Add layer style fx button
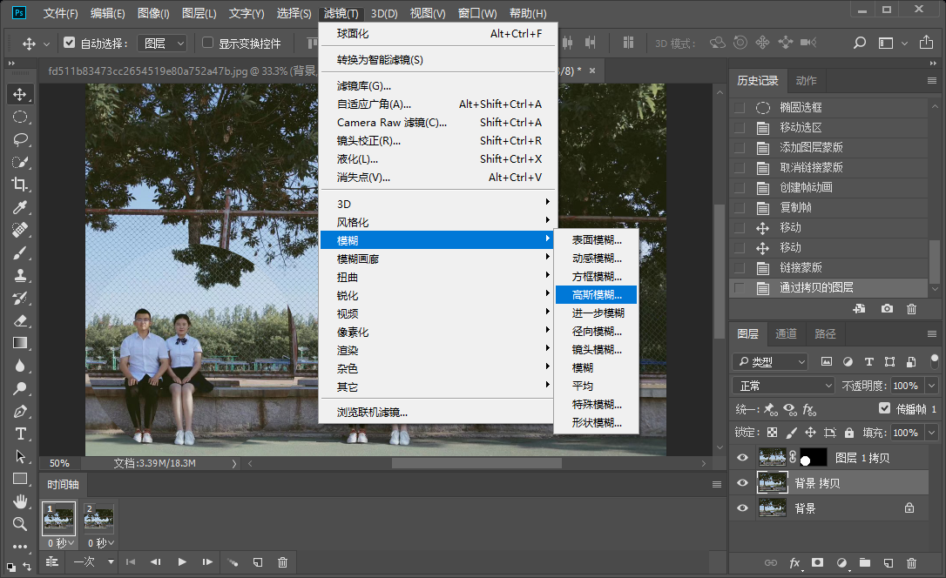The height and width of the screenshot is (578, 946). click(794, 563)
